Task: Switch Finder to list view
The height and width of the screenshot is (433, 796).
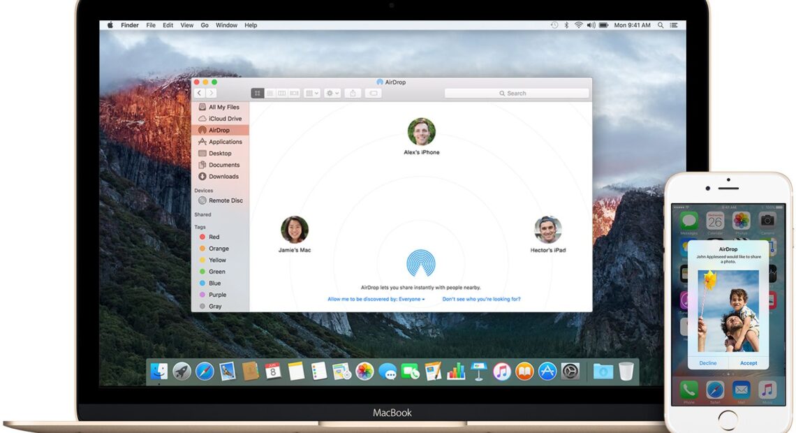Action: point(270,94)
